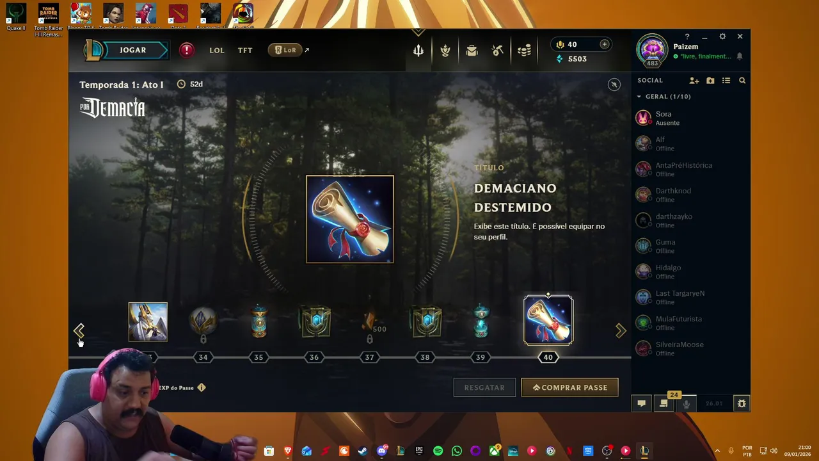The image size is (819, 461).
Task: Open the LoR game link
Action: pos(285,50)
